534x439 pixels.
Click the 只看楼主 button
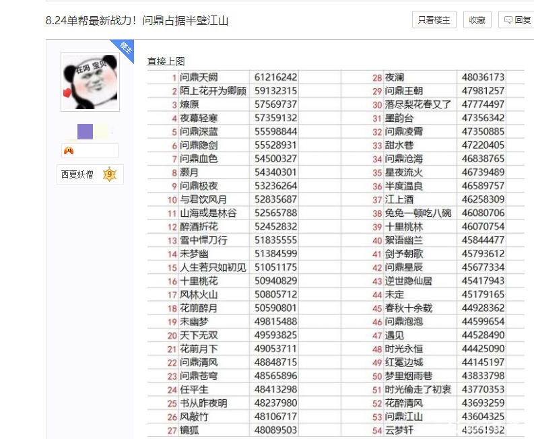click(x=434, y=20)
